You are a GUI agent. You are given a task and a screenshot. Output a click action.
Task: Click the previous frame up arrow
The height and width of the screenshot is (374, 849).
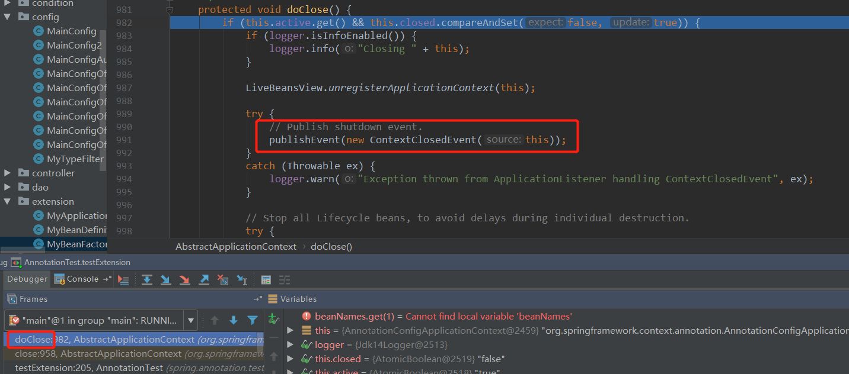pos(215,320)
